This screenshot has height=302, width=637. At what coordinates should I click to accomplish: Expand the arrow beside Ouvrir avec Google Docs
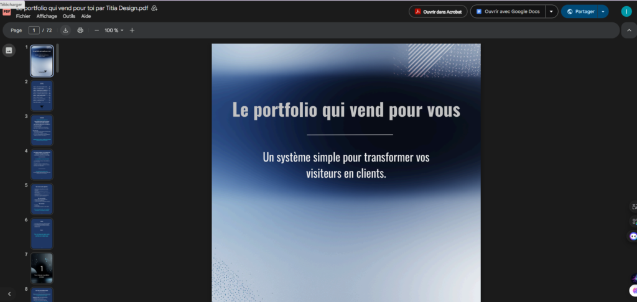551,11
